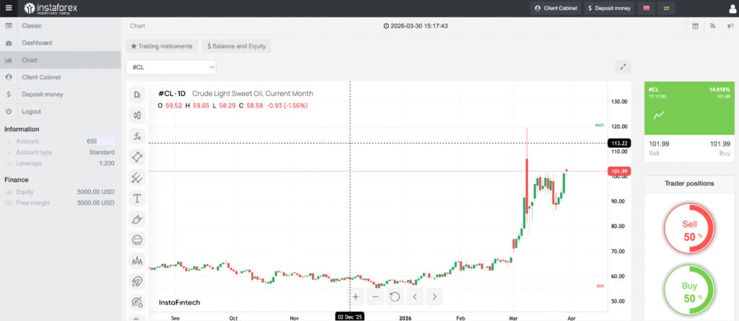This screenshot has width=739, height=321.
Task: Select Classic in the sidebar
Action: point(61,25)
